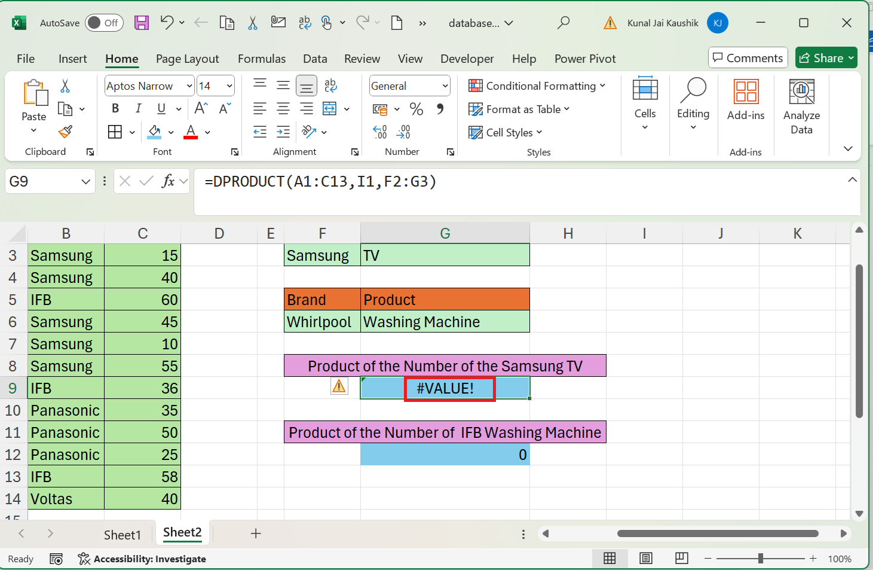Screen dimensions: 873x570
Task: Click the Increase Decimal icon
Action: click(379, 132)
